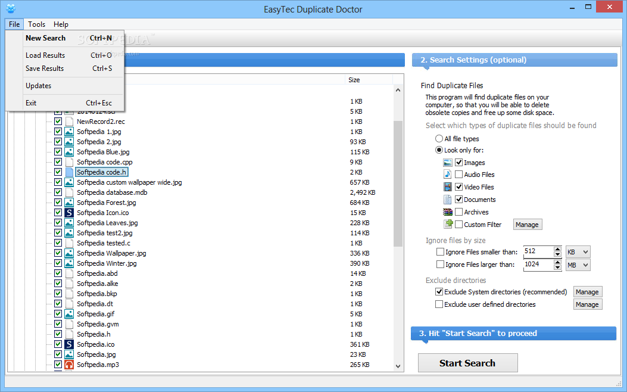Screen dimensions: 627x392
Task: Click the Images file type icon
Action: pos(447,163)
